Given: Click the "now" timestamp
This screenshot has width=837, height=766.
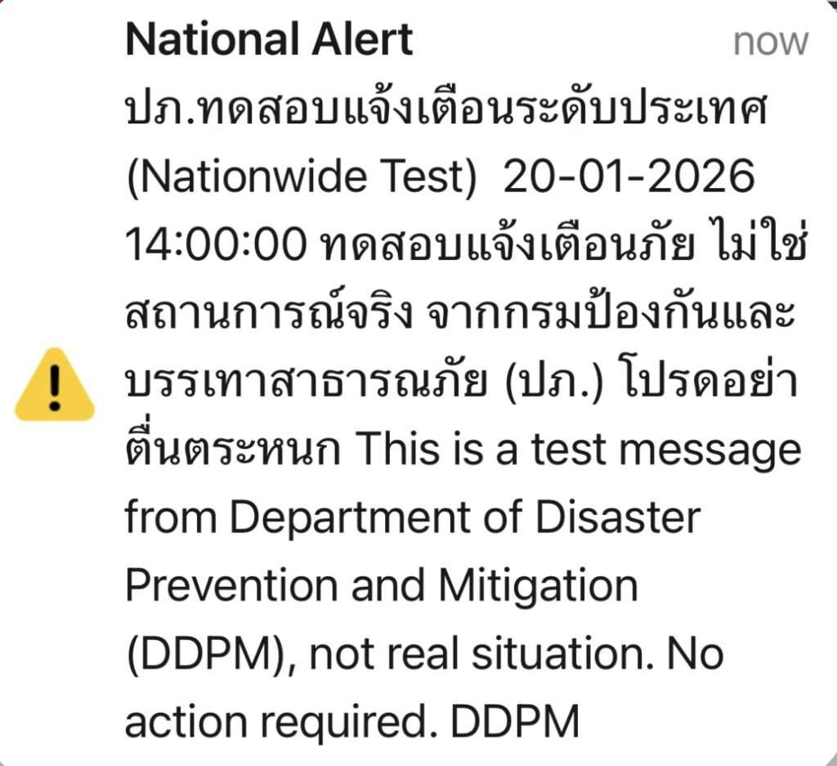Looking at the screenshot, I should coord(770,41).
